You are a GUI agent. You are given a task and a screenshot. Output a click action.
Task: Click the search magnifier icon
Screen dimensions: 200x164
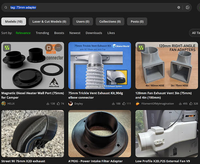[6, 8]
